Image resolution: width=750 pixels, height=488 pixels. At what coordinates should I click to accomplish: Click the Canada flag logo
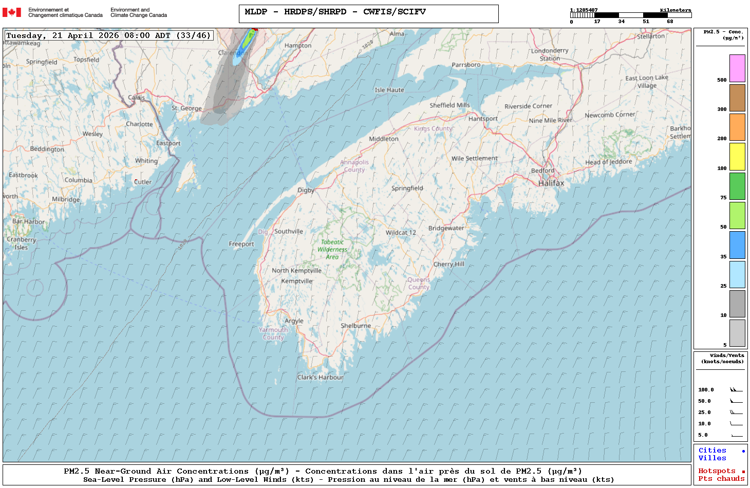(12, 12)
